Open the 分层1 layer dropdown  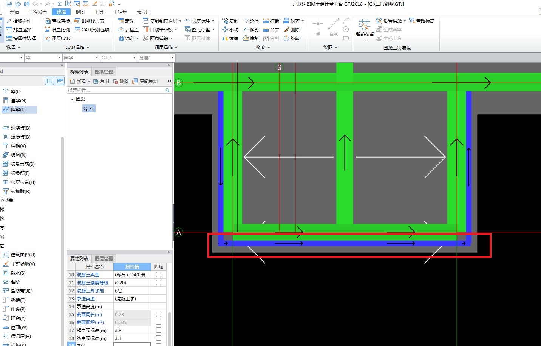pyautogui.click(x=172, y=57)
